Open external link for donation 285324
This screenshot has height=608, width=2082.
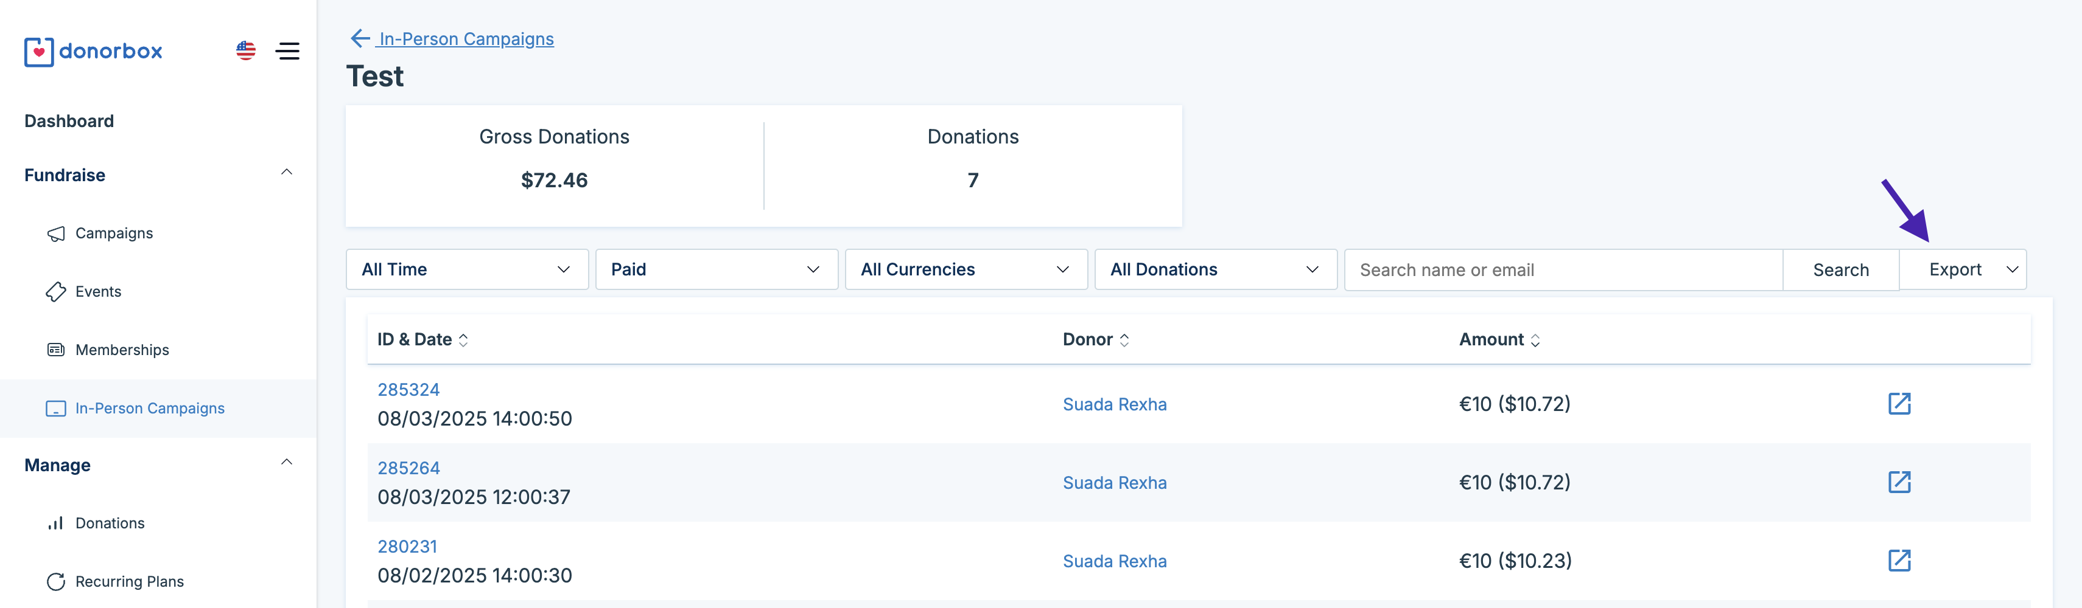click(x=1899, y=404)
